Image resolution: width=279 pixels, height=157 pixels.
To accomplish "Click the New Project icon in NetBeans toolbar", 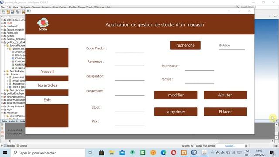I will 8,12.
